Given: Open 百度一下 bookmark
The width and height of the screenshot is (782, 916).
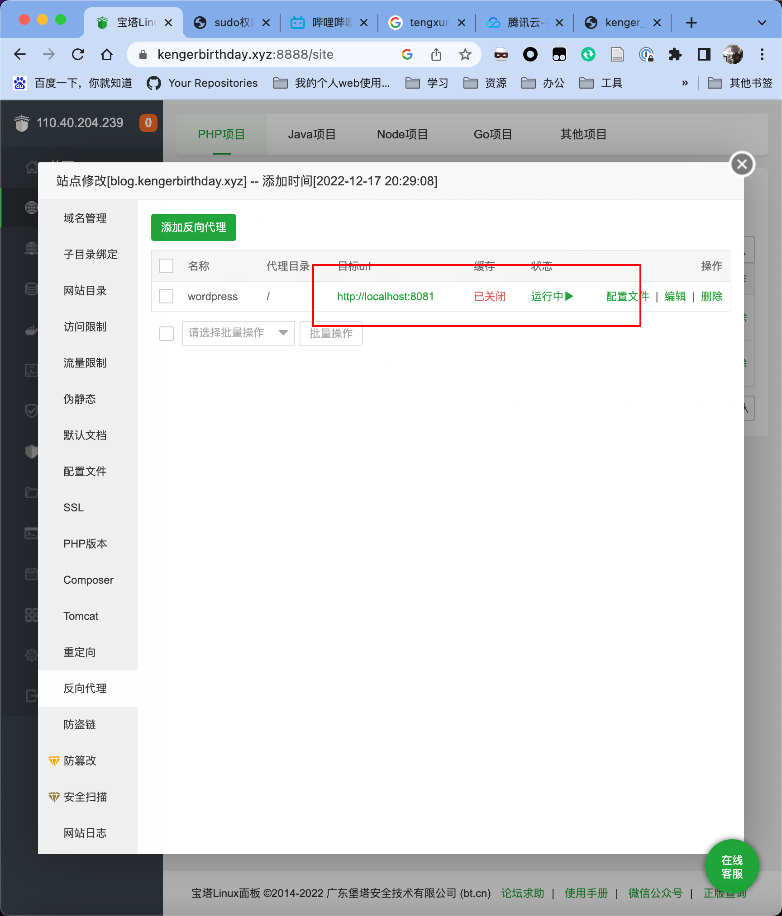Looking at the screenshot, I should click(x=72, y=83).
